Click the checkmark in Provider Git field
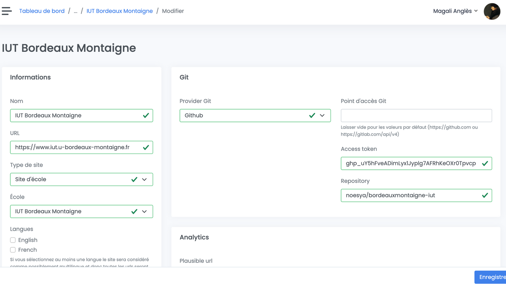This screenshot has height=285, width=506. (312, 116)
